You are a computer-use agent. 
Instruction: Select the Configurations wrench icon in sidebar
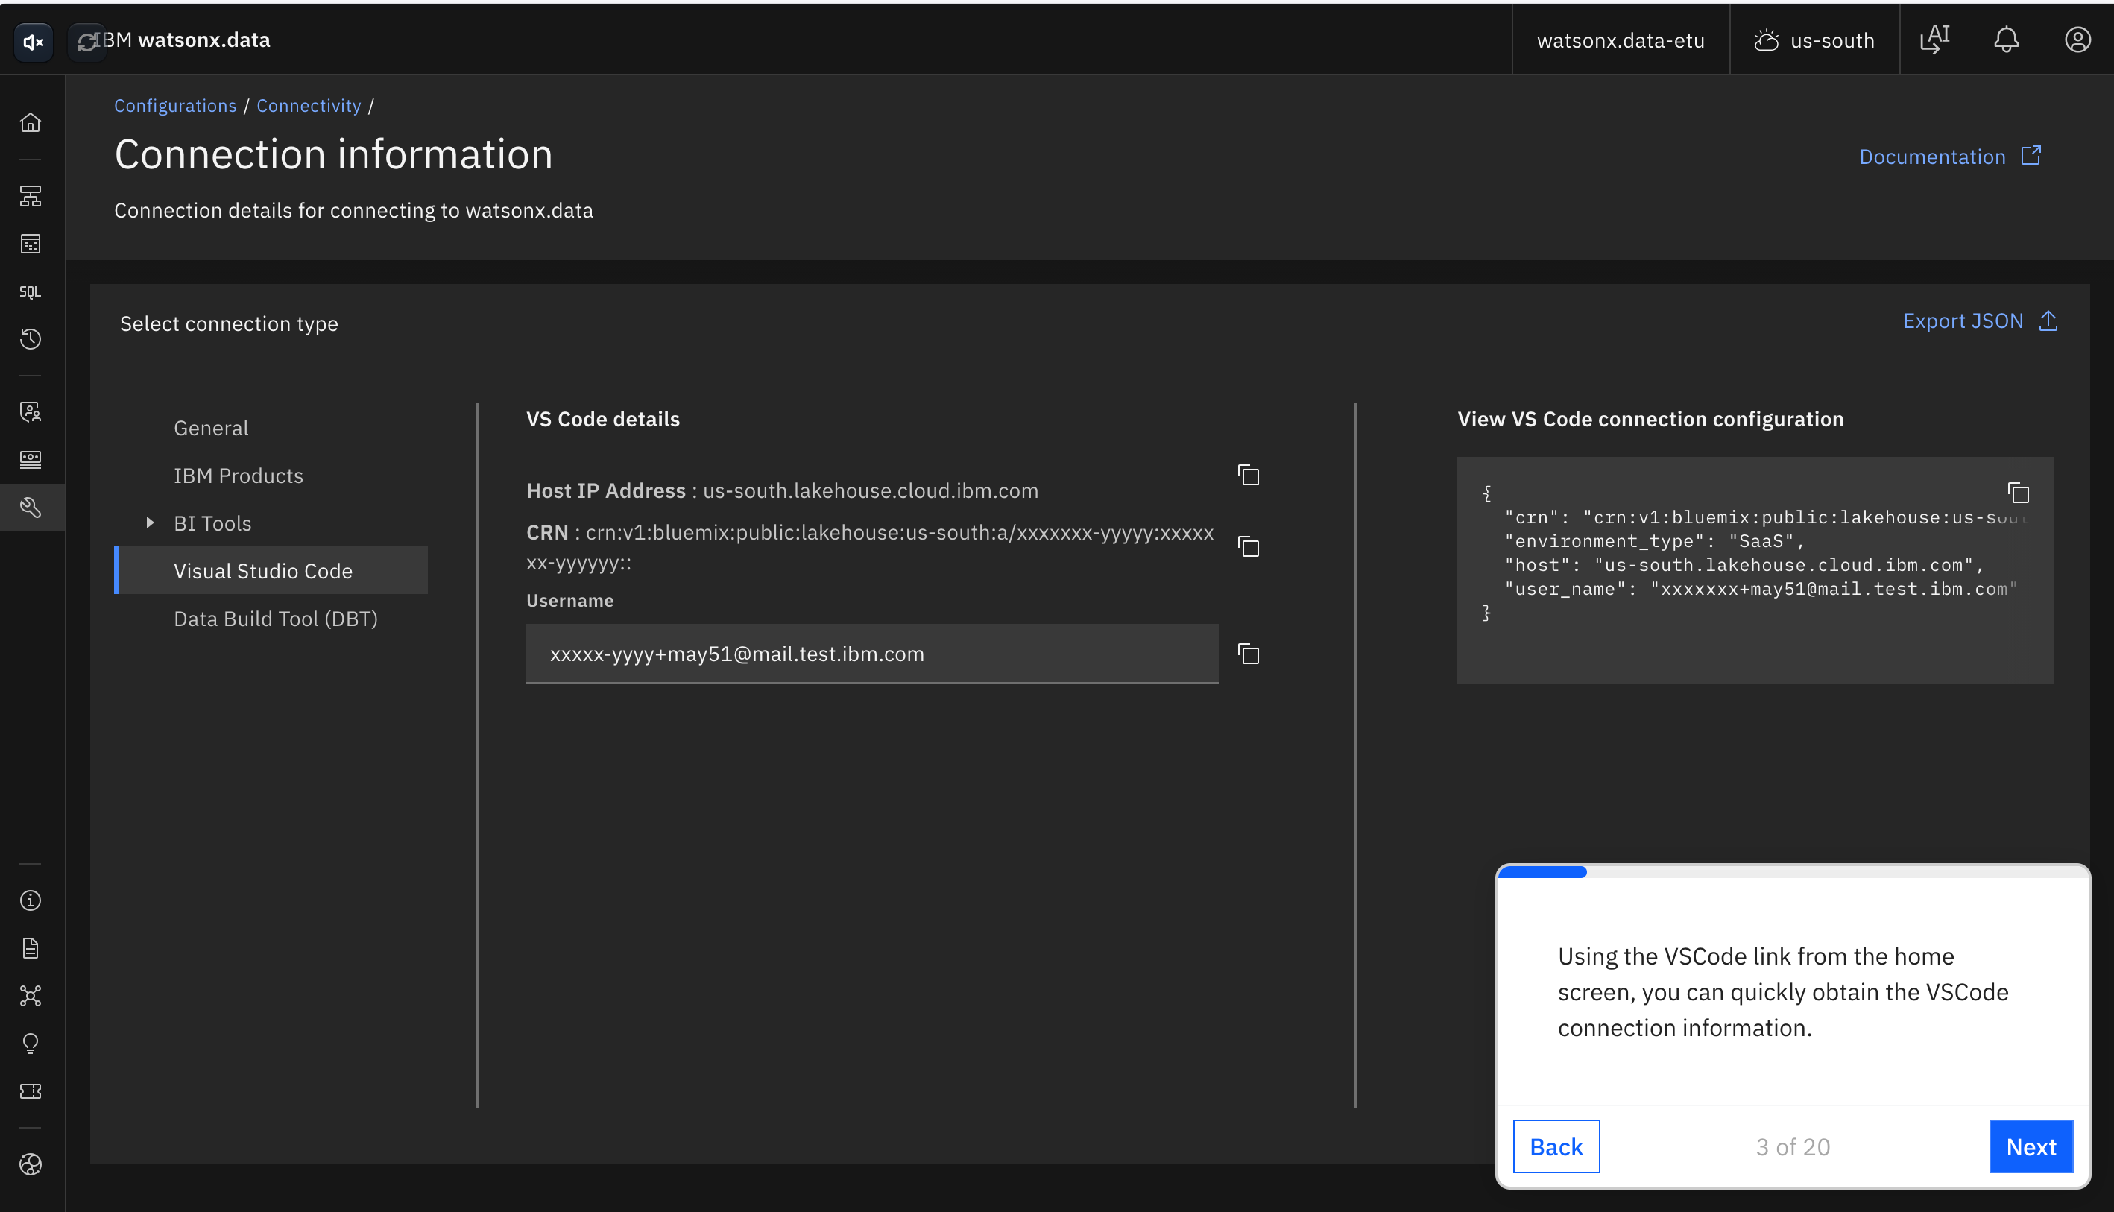click(x=31, y=507)
